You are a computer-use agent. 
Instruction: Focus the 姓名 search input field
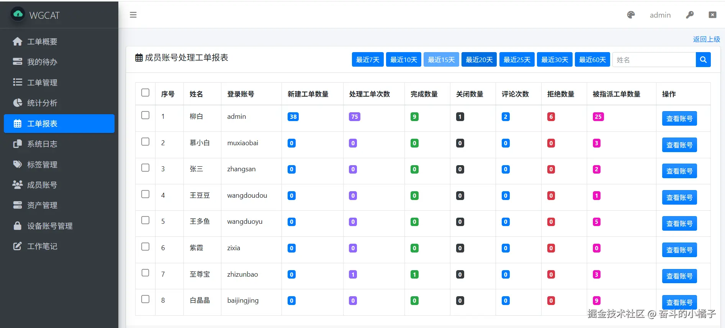coord(654,60)
